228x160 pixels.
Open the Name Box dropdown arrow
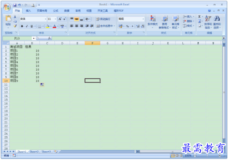34,38
